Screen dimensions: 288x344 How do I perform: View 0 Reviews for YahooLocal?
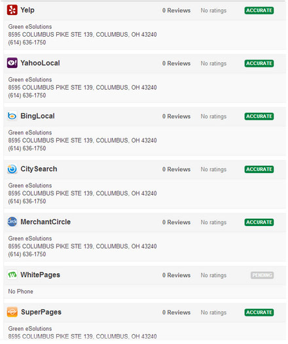(x=177, y=64)
